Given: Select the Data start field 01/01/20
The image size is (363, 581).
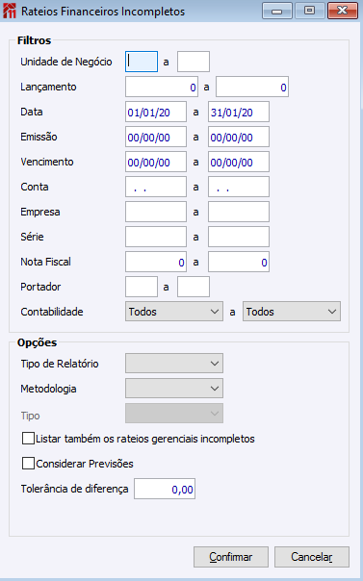Looking at the screenshot, I should coord(156,112).
